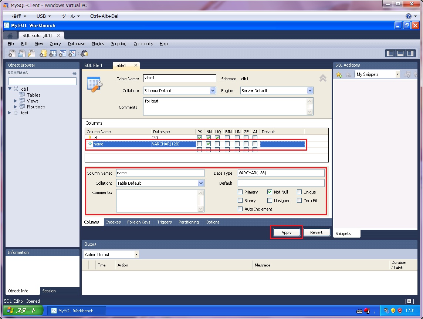Image resolution: width=423 pixels, height=319 pixels.
Task: Open the Scripting menu
Action: 119,44
